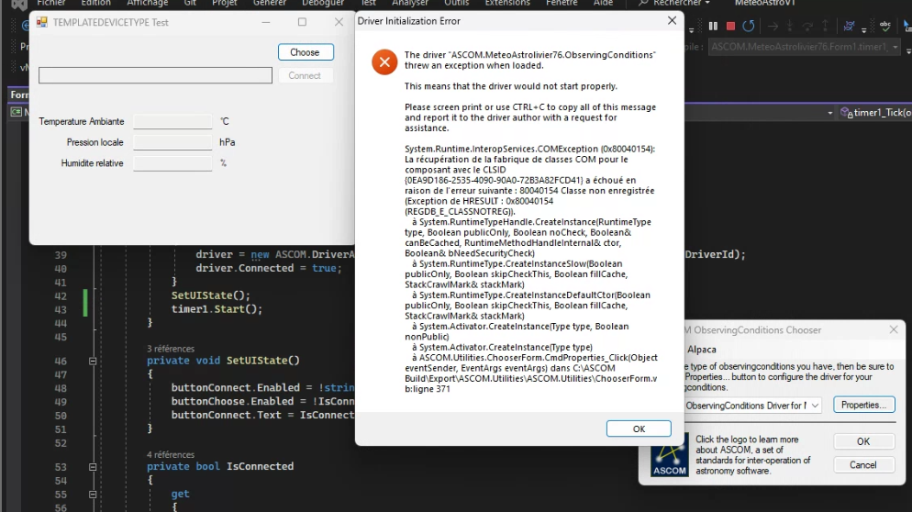Click the Step Over debug icon
This screenshot has height=512, width=912.
pyautogui.click(x=807, y=27)
